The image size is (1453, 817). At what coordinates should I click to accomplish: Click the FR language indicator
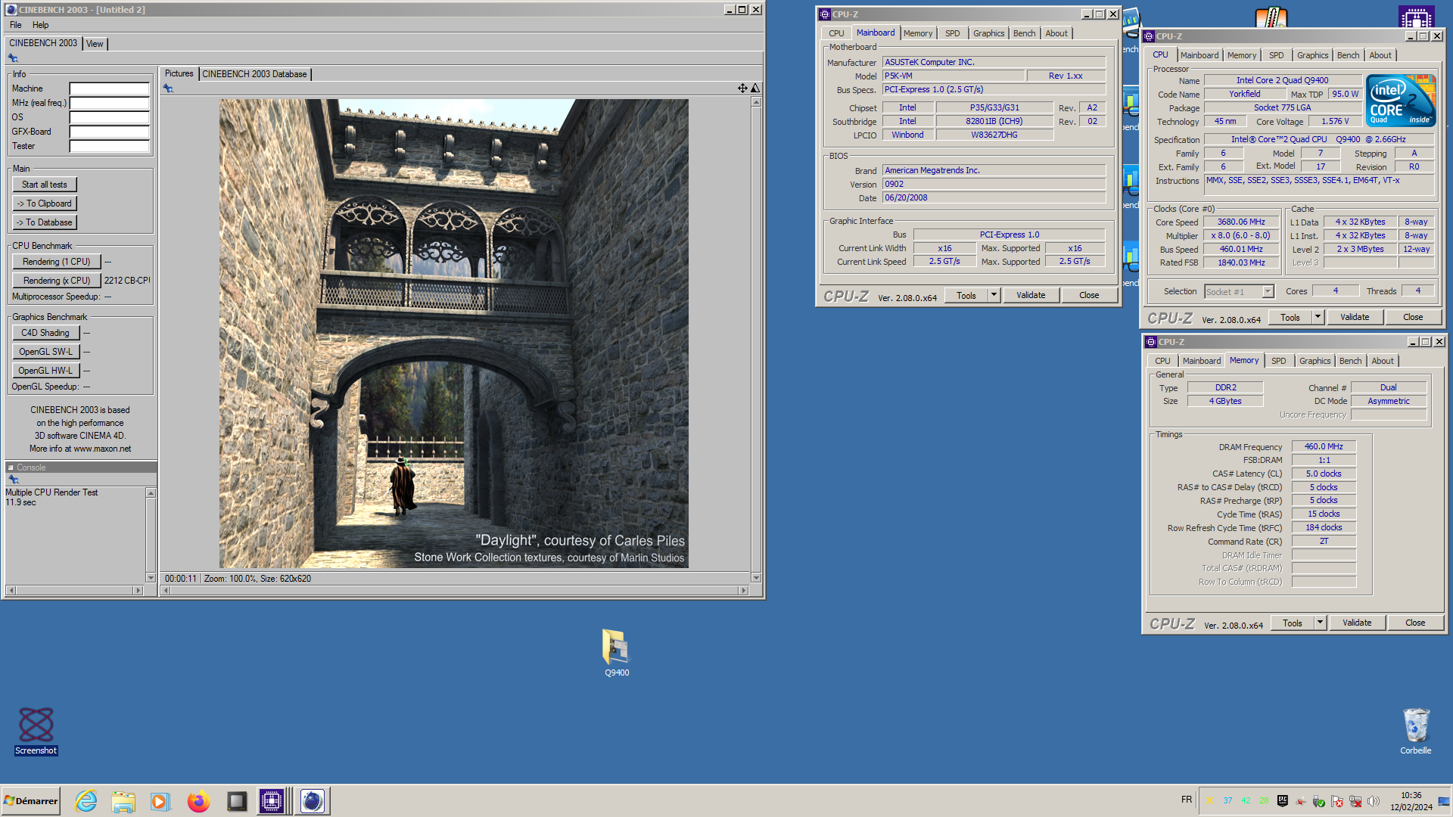coord(1186,800)
